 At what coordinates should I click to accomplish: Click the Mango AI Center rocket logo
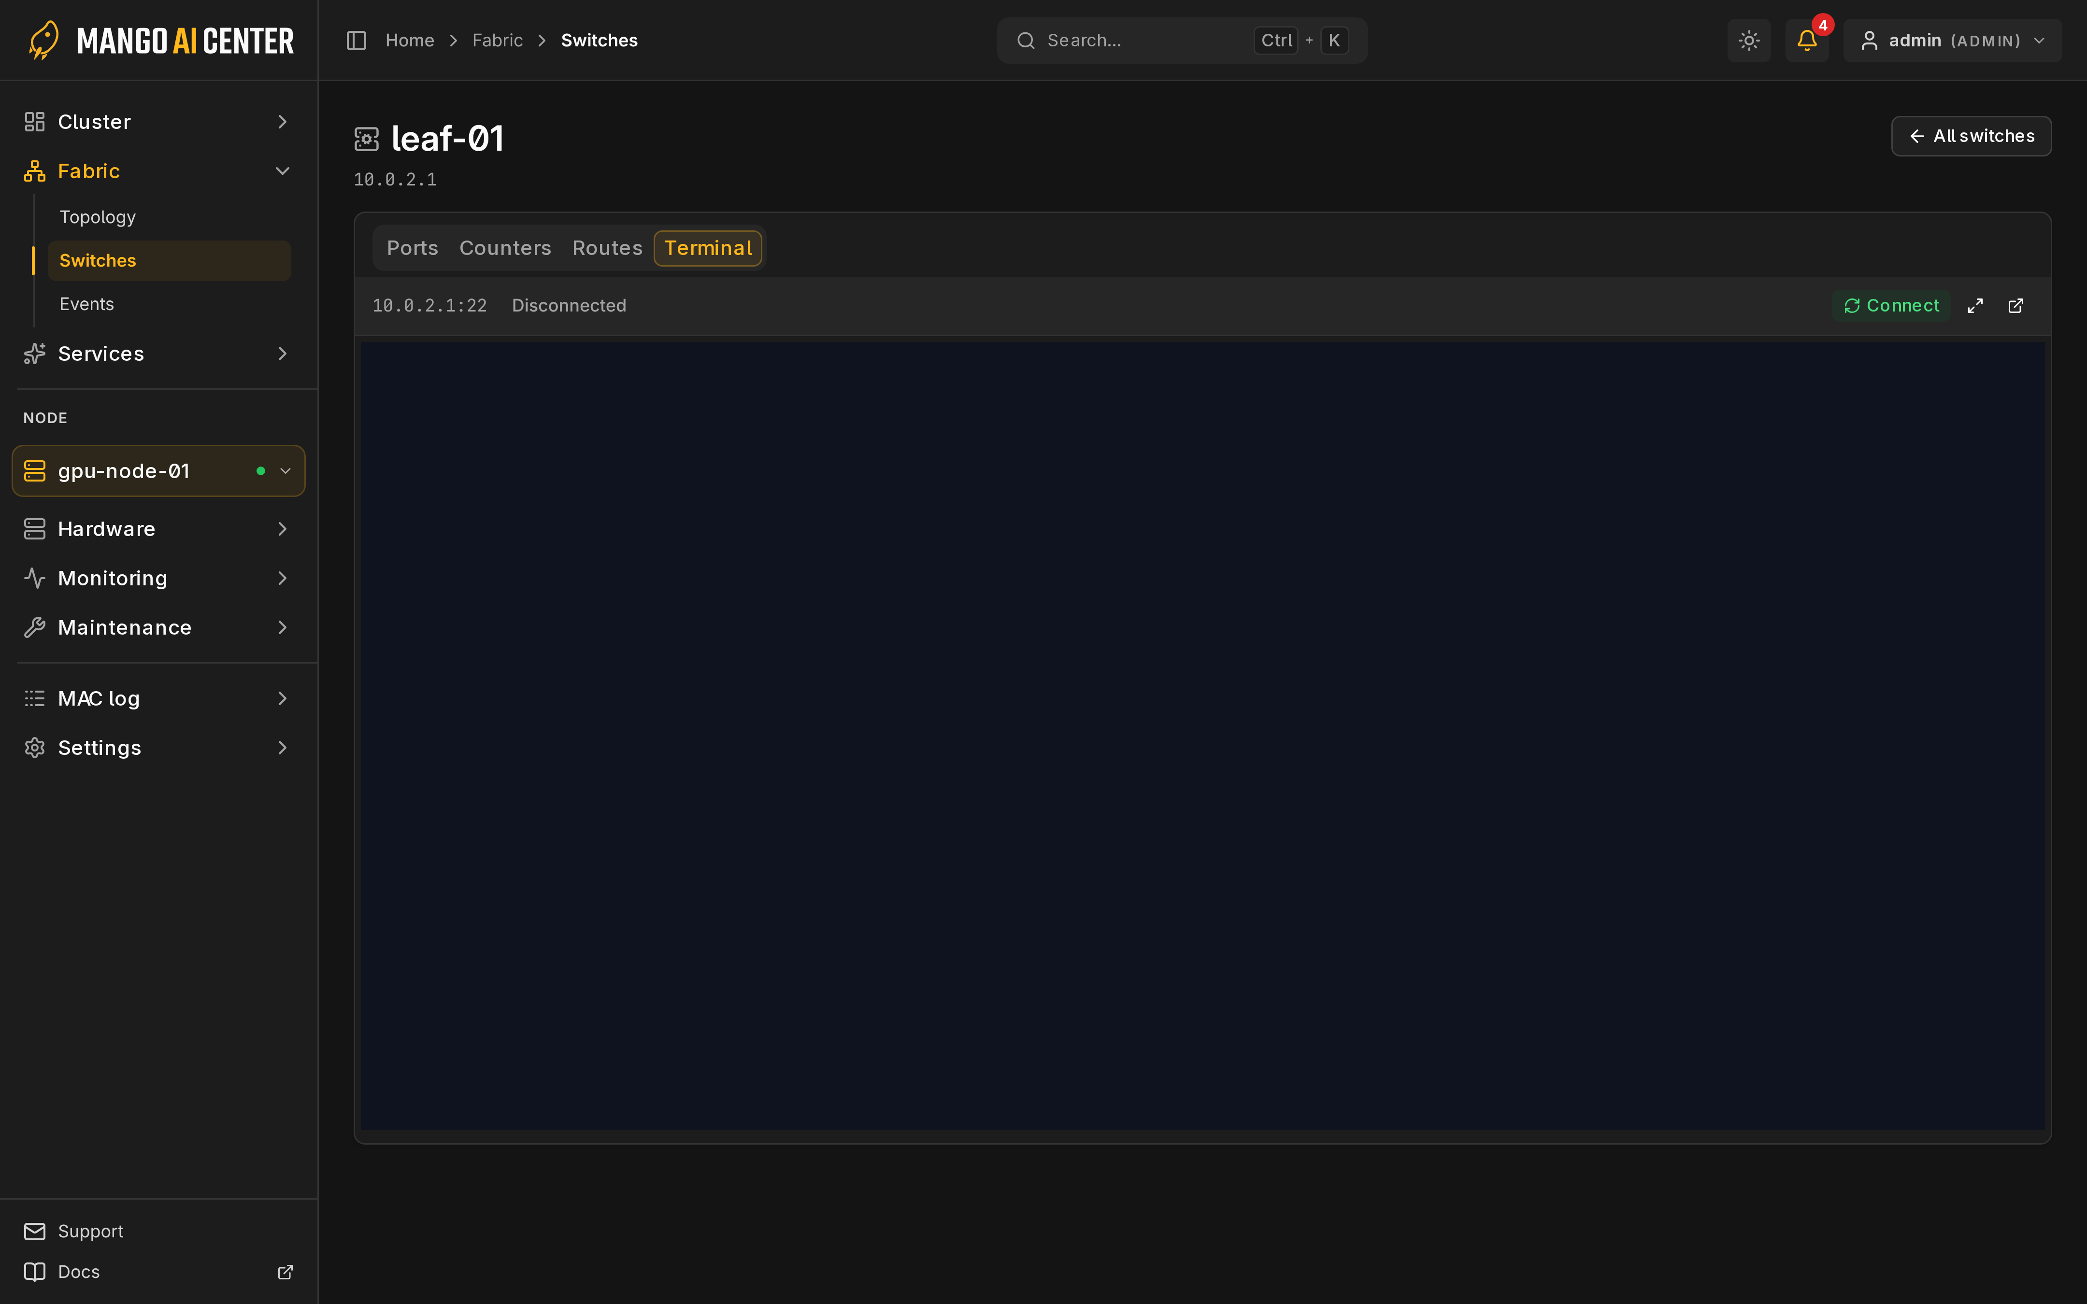coord(44,41)
